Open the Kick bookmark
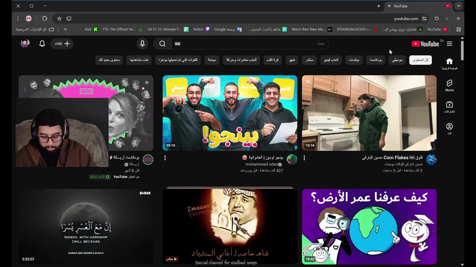Viewport: 476px width, 267px height. coord(91,29)
